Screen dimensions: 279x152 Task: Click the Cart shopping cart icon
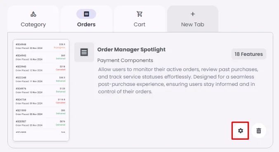(x=139, y=14)
